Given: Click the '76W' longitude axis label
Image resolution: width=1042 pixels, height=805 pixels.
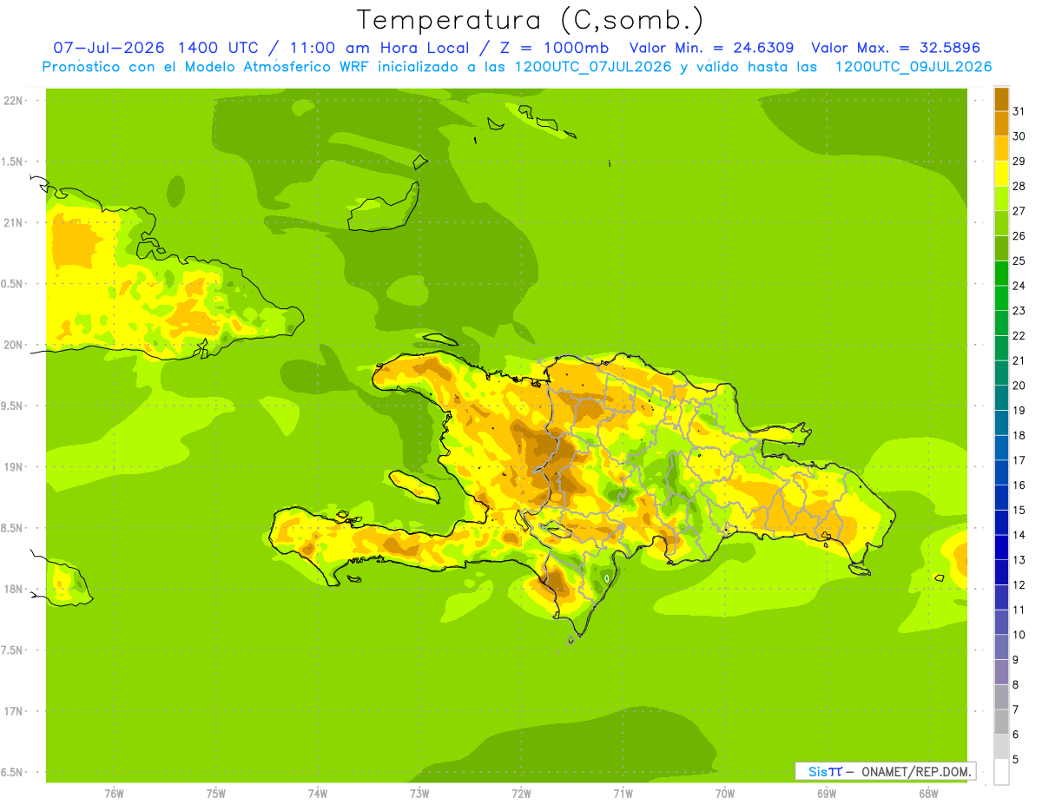Looking at the screenshot, I should click(x=114, y=793).
